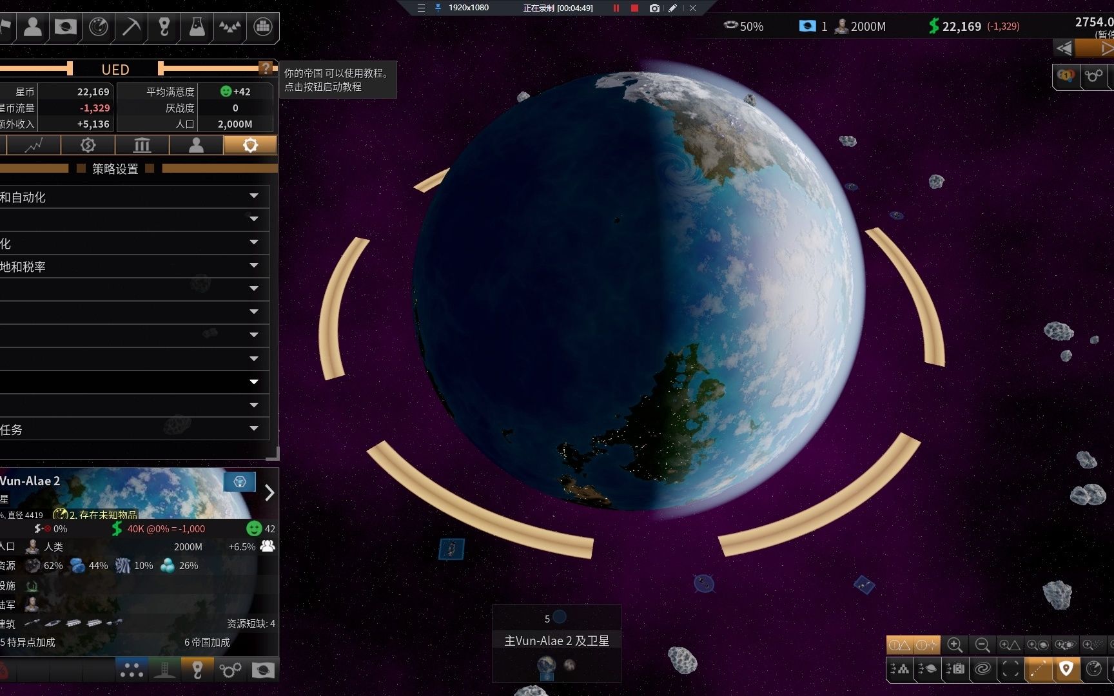Image resolution: width=1114 pixels, height=696 pixels.
Task: Zoom to galaxy stars level
Action: 1092,645
